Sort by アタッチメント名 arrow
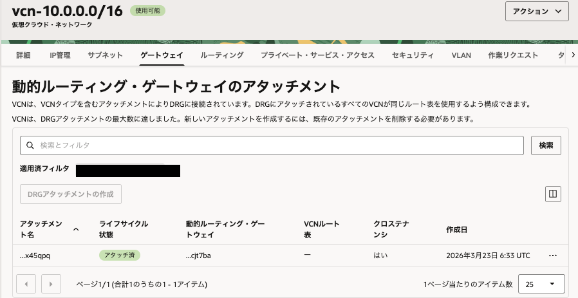The image size is (578, 298). pos(76,229)
